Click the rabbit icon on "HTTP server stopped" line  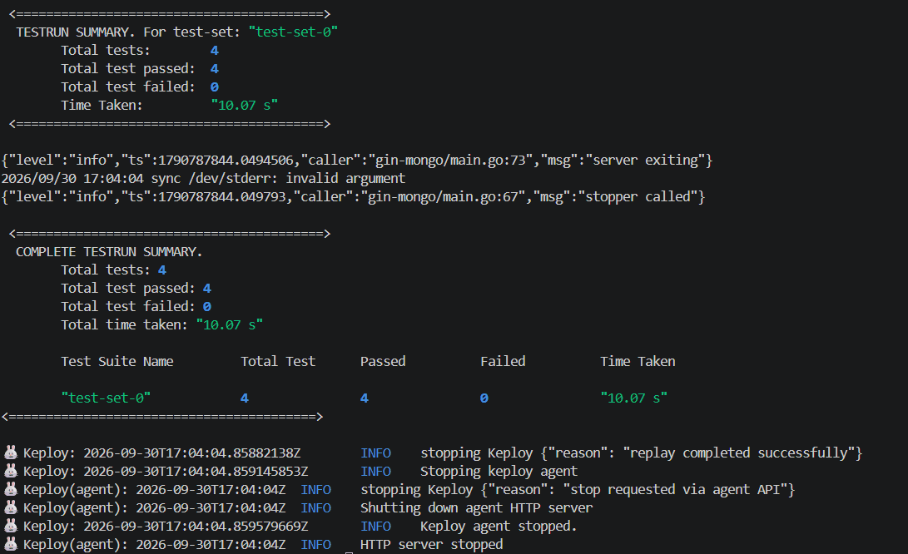[11, 543]
